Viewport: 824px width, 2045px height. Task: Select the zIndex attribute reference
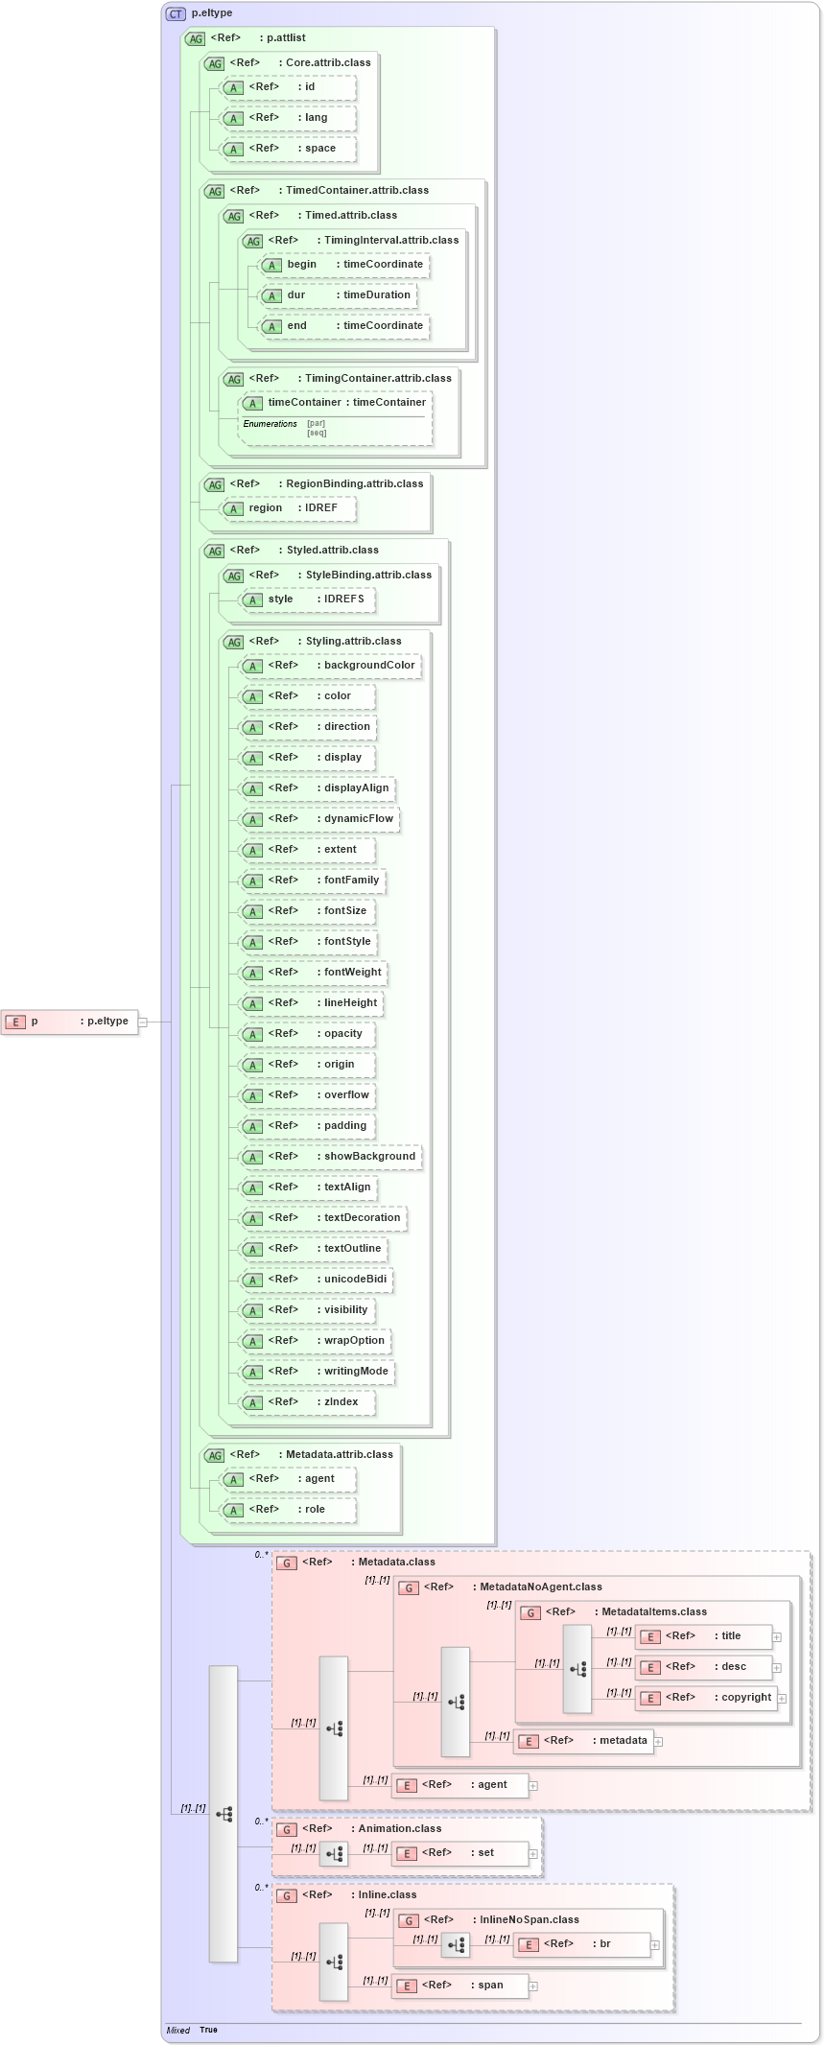coord(307,1402)
